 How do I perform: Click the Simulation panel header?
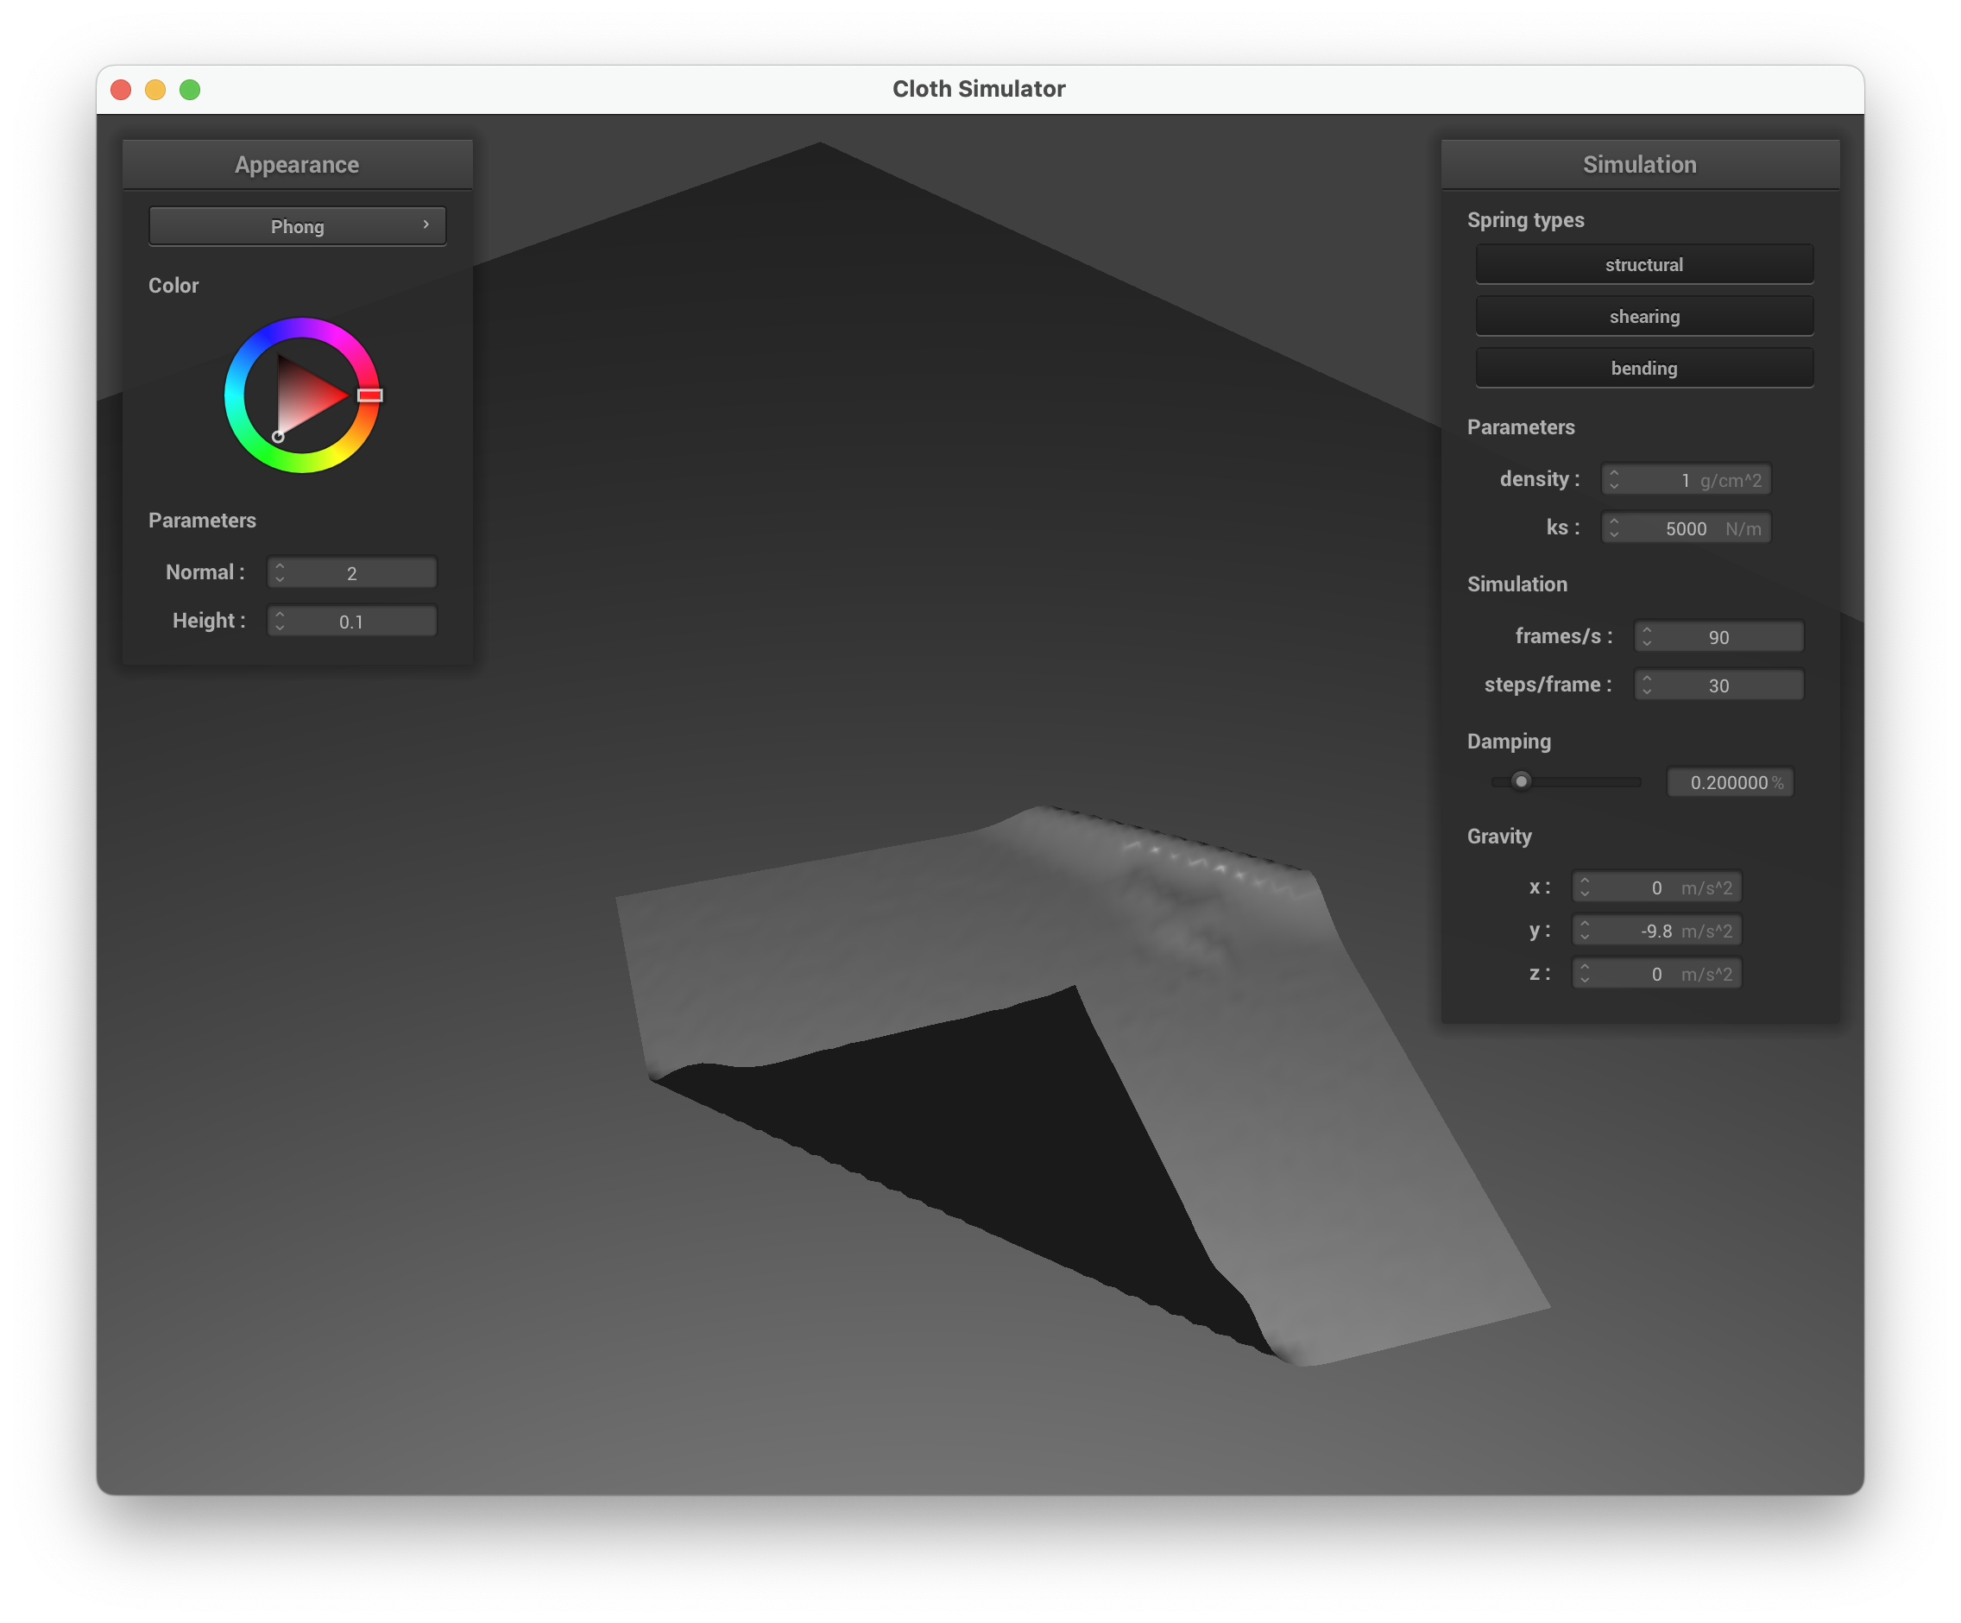click(1639, 164)
